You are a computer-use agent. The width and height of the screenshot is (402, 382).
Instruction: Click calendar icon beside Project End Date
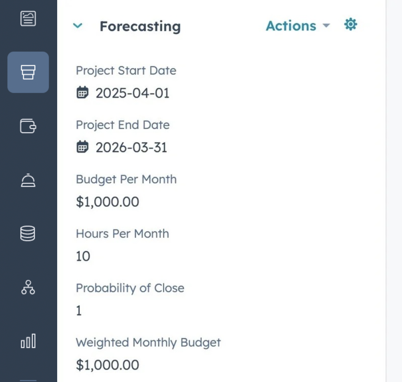pos(82,147)
